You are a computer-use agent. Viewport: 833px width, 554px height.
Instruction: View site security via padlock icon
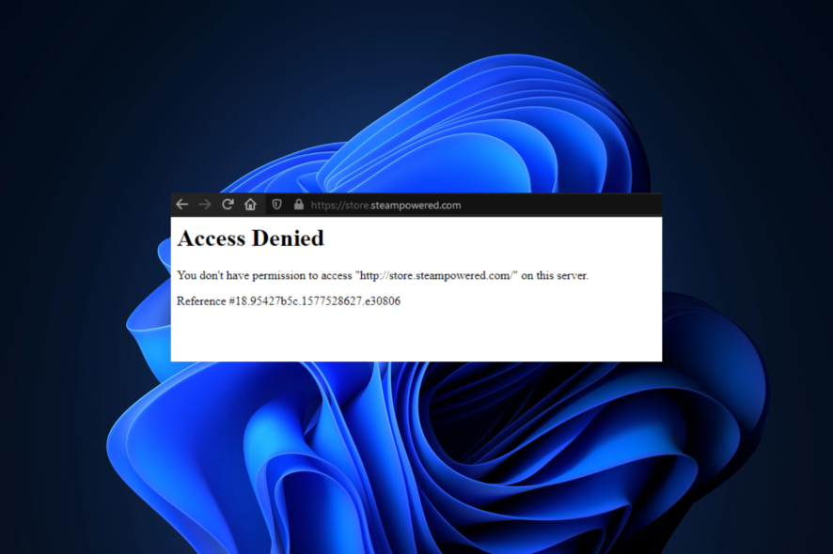coord(299,205)
